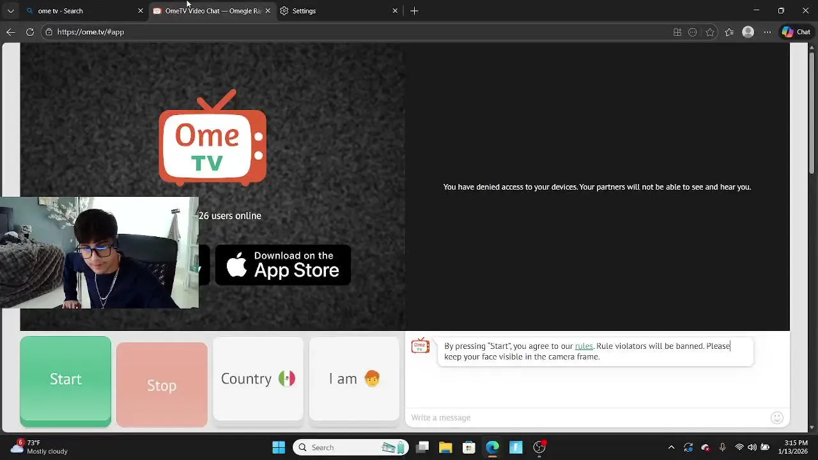The image size is (818, 460).
Task: Click the OmeTV avatar beside chat notice
Action: point(421,346)
